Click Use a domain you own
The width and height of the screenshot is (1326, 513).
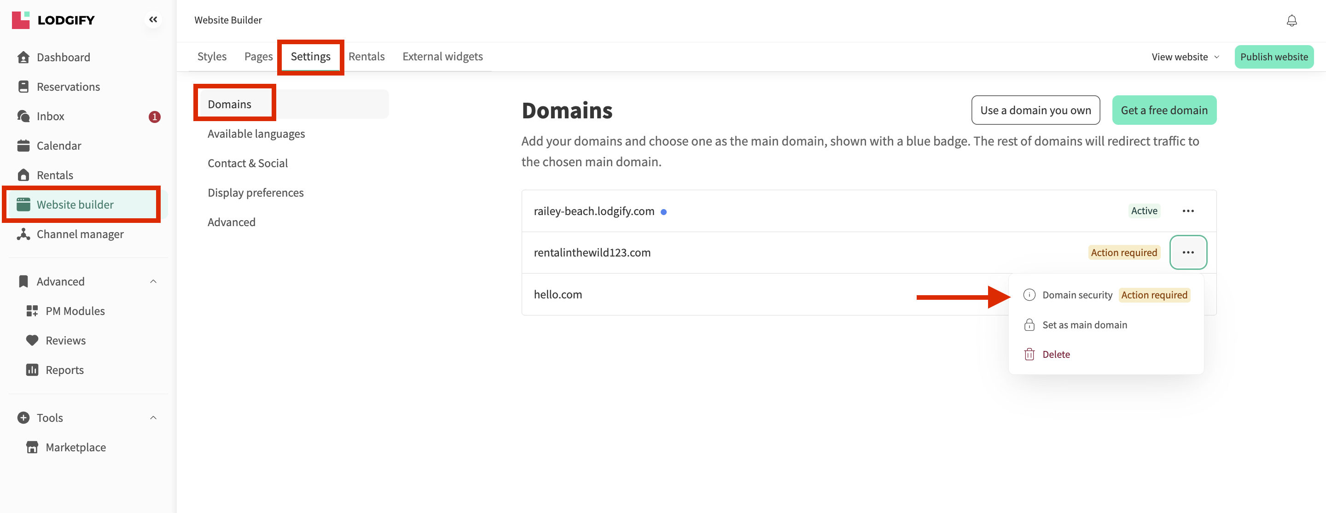1035,110
